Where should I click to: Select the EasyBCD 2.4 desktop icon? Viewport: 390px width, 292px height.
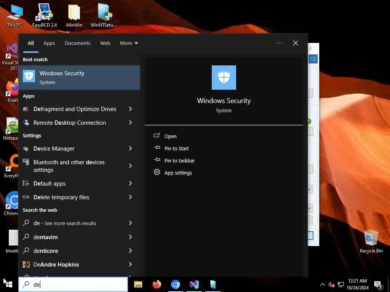45,15
